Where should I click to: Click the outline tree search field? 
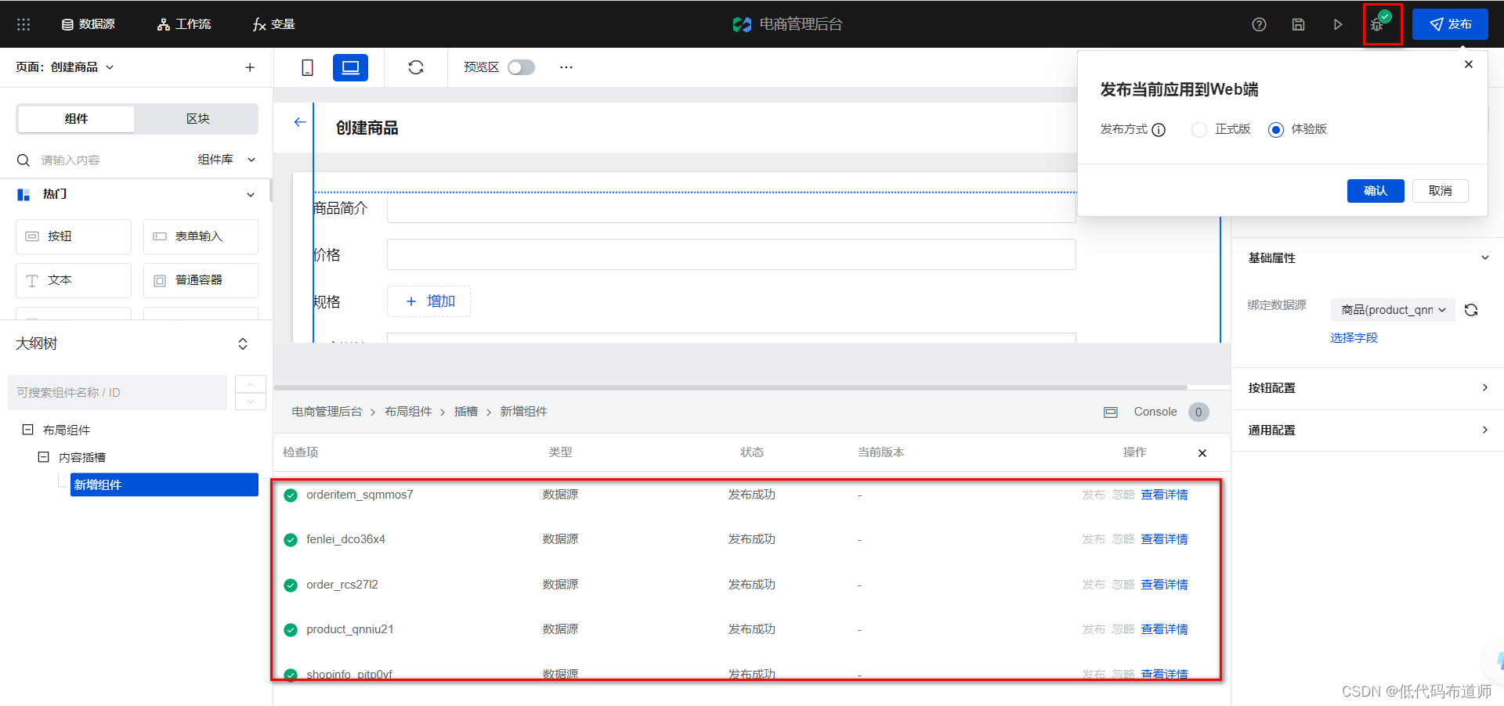(x=117, y=392)
